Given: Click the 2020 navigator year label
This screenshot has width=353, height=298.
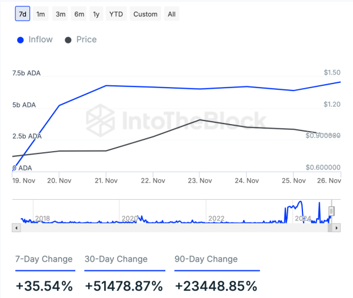Looking at the screenshot, I should [129, 219].
